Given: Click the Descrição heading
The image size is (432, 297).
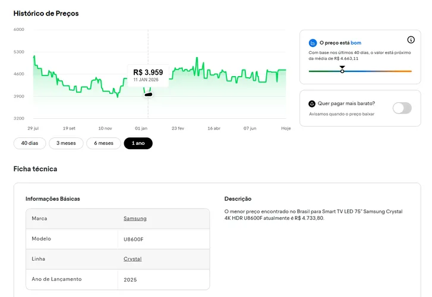Looking at the screenshot, I should click(x=238, y=199).
